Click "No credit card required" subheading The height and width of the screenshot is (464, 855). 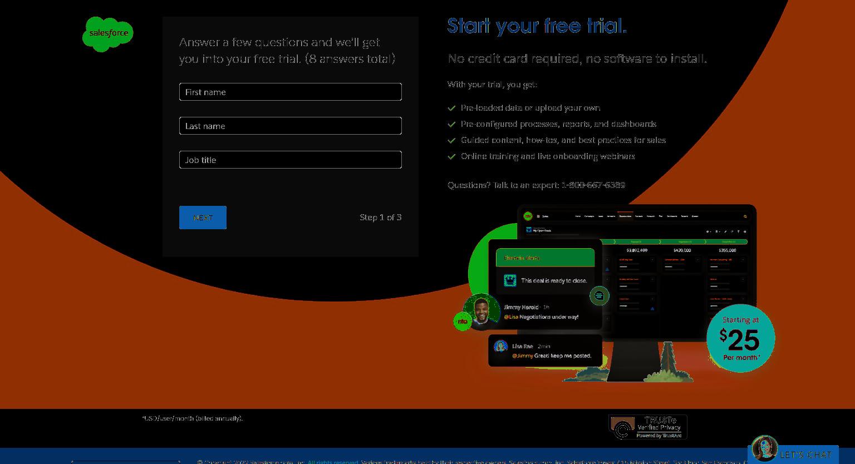coord(577,58)
